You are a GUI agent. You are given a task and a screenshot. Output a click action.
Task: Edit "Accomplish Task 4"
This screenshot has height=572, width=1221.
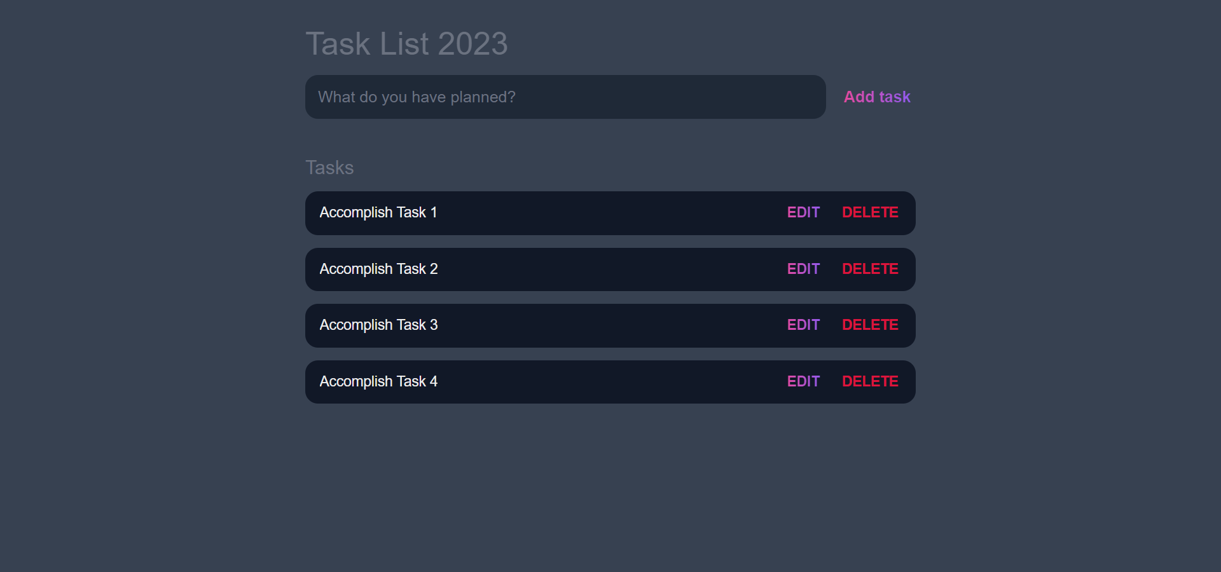click(x=803, y=381)
